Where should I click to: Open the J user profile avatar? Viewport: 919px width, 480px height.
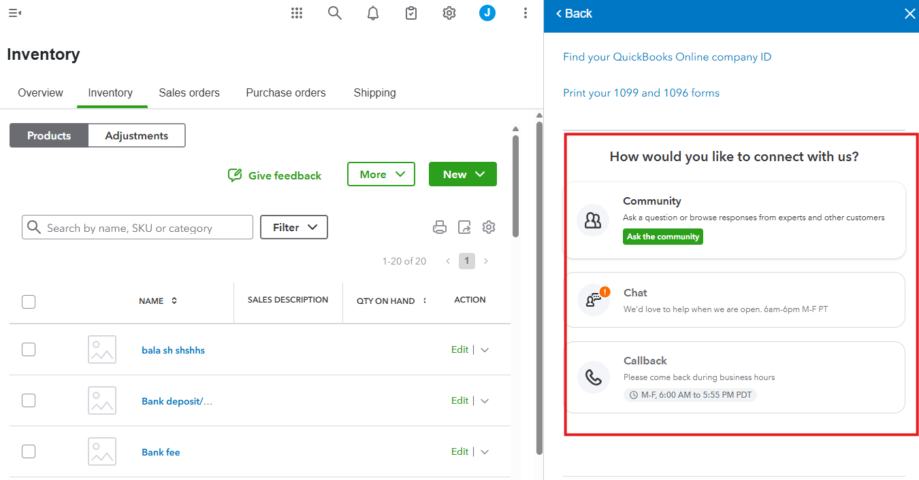(x=487, y=13)
